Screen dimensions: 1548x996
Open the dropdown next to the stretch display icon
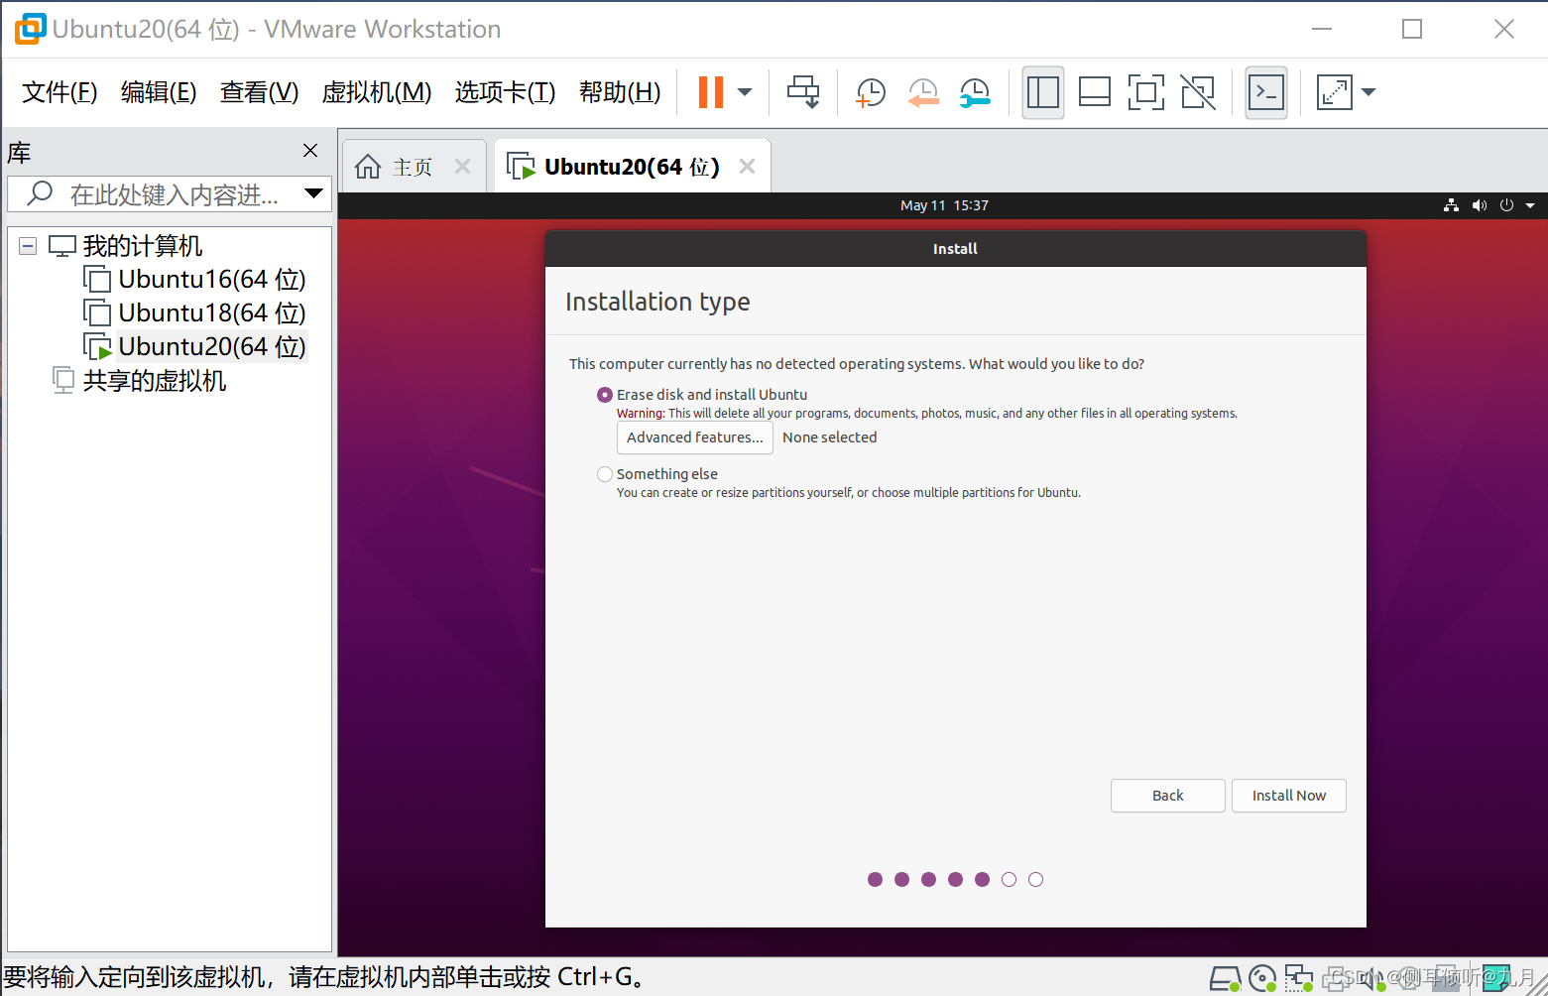tap(1369, 92)
